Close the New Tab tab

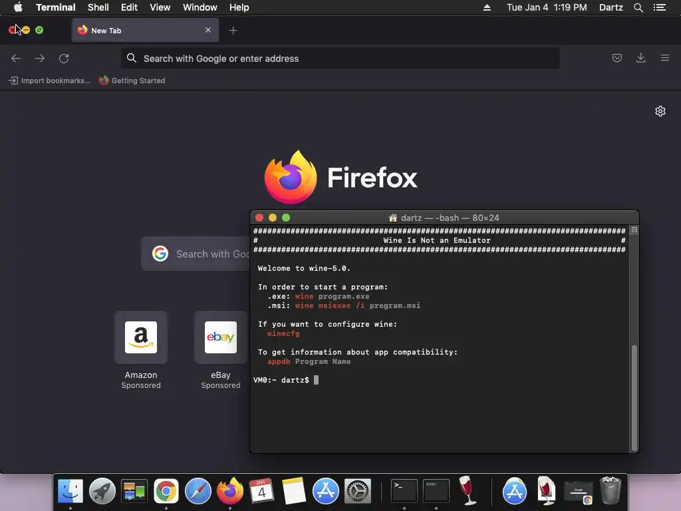208,30
